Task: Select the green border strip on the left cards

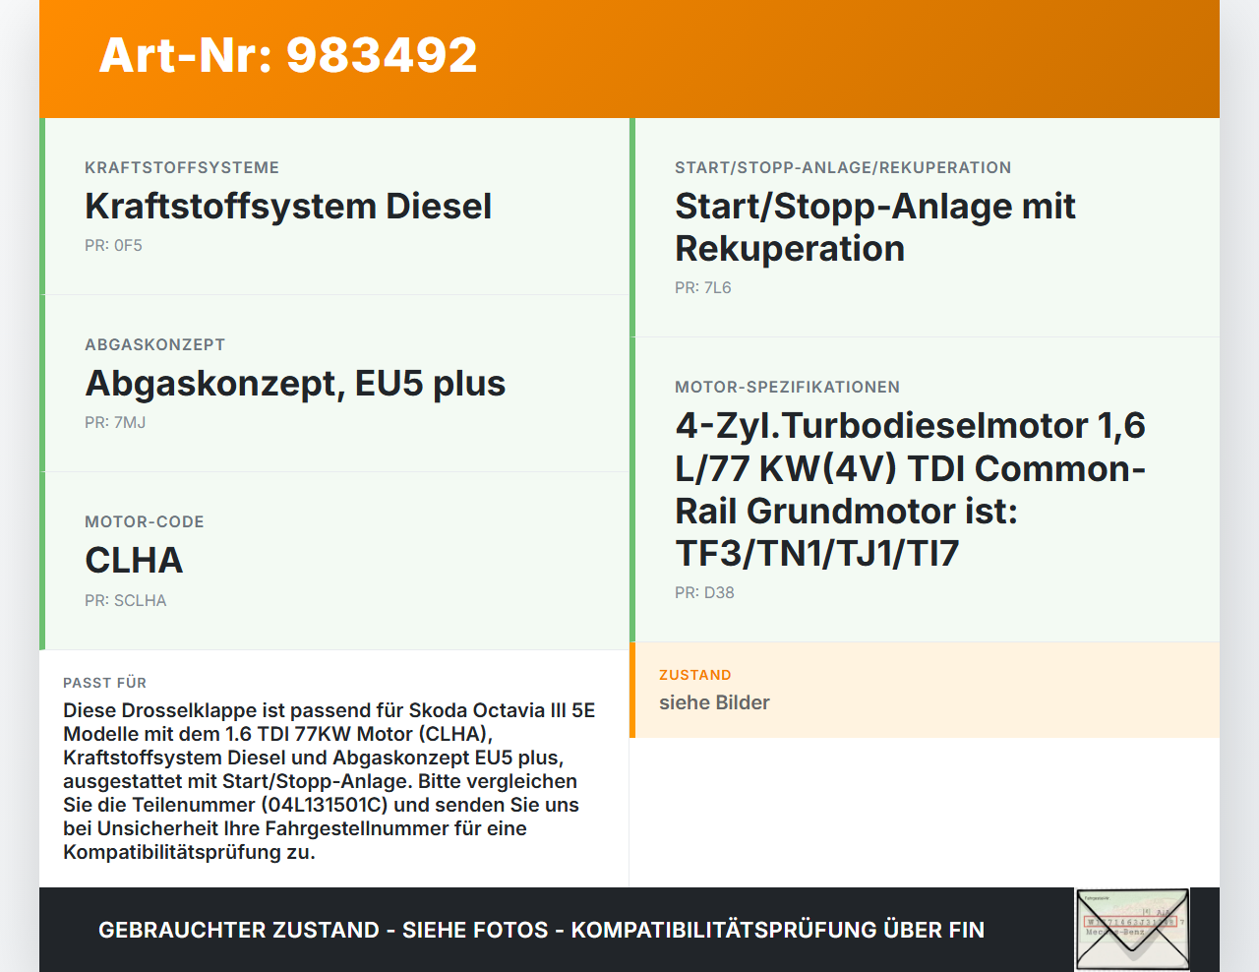Action: click(42, 384)
